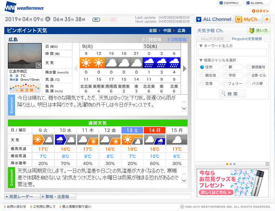Switch to 3時間毎 three-hourly view
Viewport: 275px width, 211px height.
(177, 40)
